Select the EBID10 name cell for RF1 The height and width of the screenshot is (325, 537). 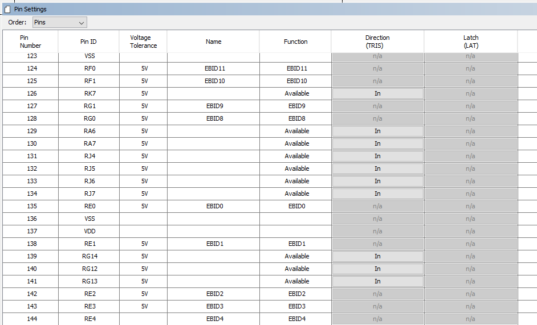(x=213, y=81)
